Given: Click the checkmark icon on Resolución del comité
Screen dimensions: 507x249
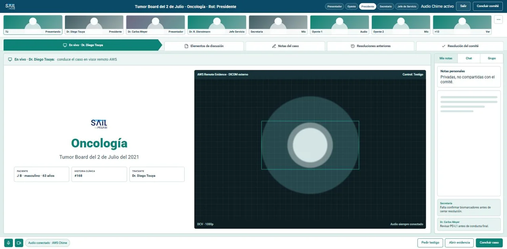Looking at the screenshot, I should 444,46.
